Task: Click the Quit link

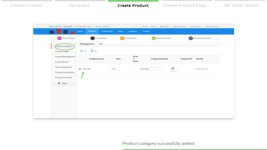Action: click(x=154, y=27)
